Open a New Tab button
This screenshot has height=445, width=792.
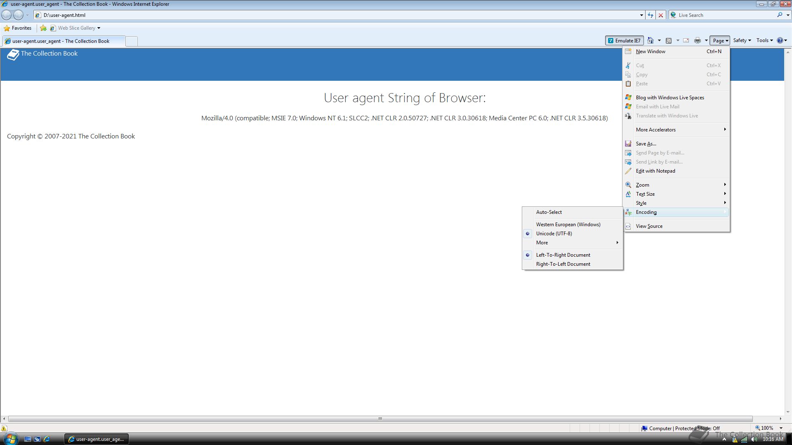(x=132, y=41)
